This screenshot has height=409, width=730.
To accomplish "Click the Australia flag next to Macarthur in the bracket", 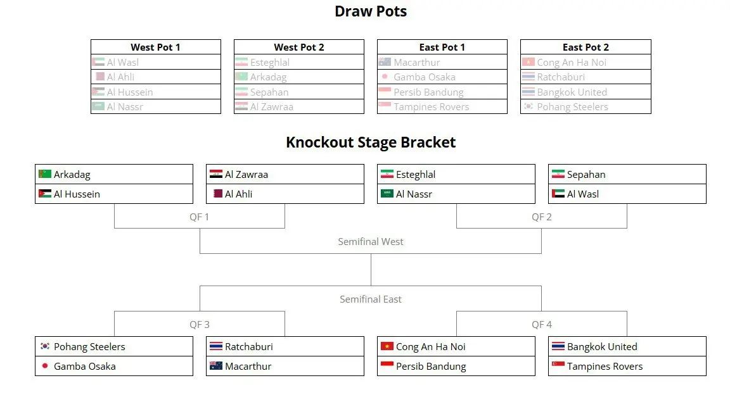I will coord(216,366).
